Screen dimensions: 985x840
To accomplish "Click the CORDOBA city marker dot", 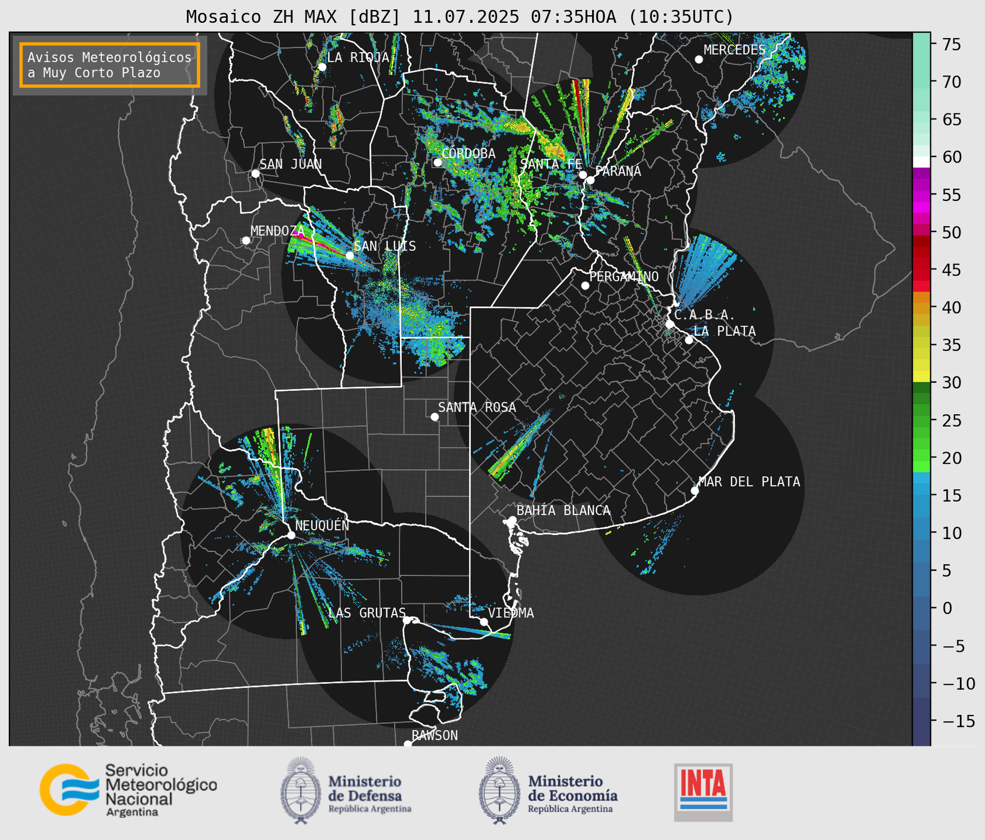I will (437, 162).
